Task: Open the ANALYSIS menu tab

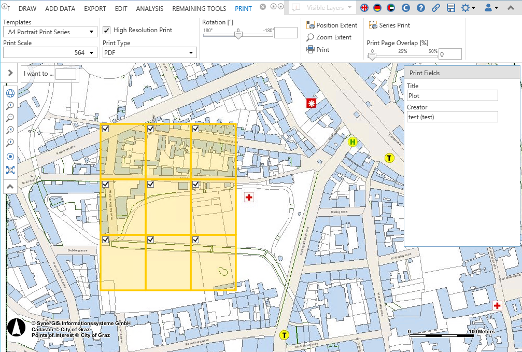Action: pos(149,9)
